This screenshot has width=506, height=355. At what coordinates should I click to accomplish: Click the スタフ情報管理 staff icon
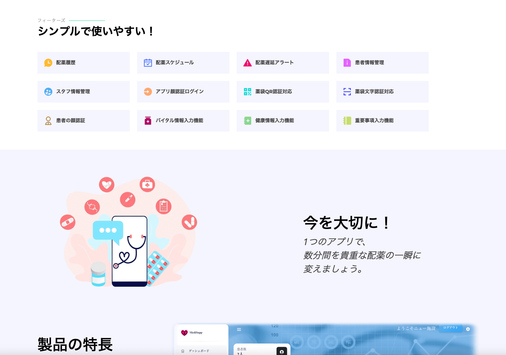tap(48, 91)
